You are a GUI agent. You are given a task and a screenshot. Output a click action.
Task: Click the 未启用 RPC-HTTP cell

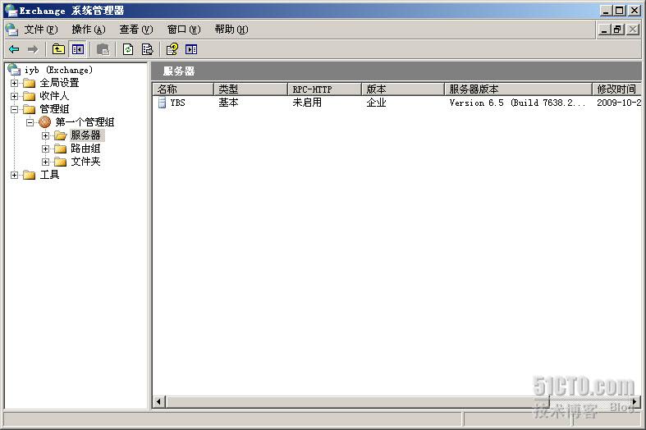click(307, 103)
